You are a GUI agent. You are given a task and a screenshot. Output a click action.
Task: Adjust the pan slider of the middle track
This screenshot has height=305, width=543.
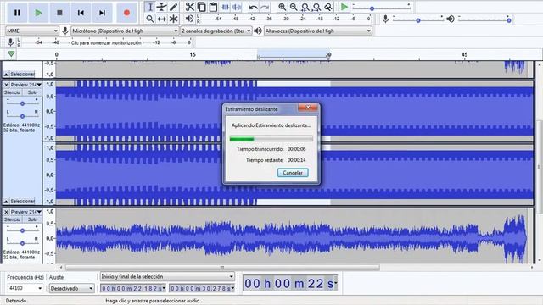(22, 116)
